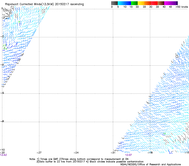
Task: Click the blue 10-15 knots legend segment
Action: (x=128, y=3)
